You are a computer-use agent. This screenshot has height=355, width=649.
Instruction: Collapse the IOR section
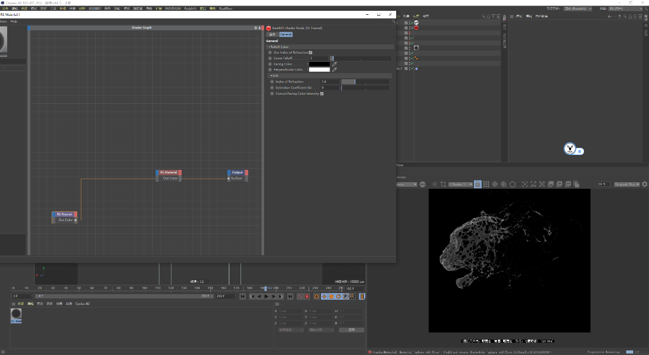271,76
